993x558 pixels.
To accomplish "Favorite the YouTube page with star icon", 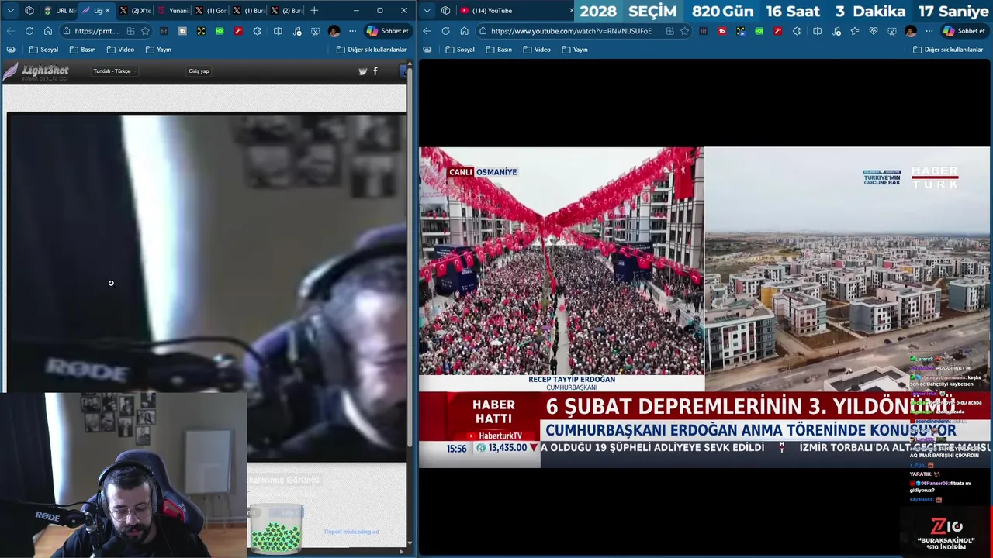I will point(684,31).
